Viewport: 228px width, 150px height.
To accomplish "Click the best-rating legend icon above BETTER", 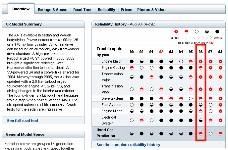I will (176, 32).
